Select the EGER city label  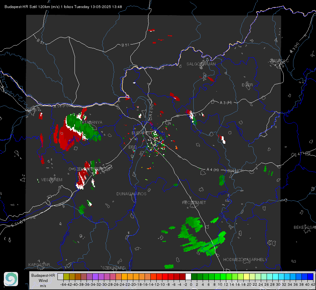click(x=247, y=85)
